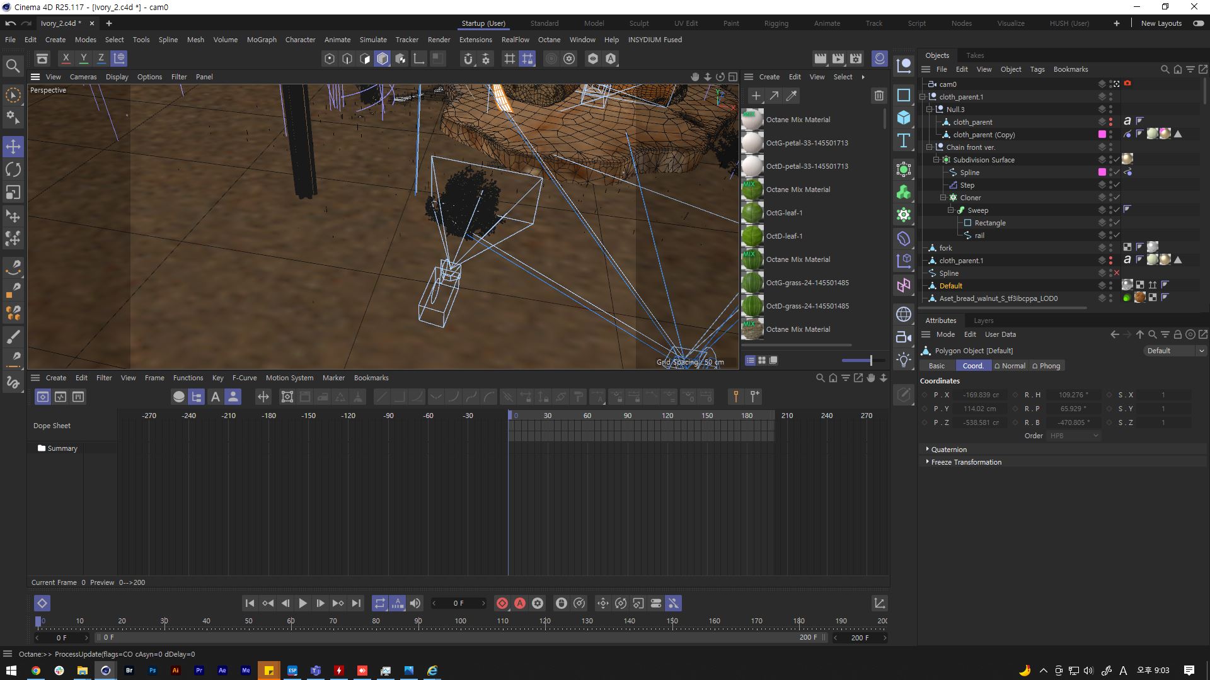Image resolution: width=1210 pixels, height=680 pixels.
Task: Go to end of animation button
Action: [356, 603]
